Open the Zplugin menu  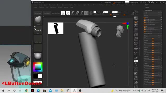coord(60,7)
